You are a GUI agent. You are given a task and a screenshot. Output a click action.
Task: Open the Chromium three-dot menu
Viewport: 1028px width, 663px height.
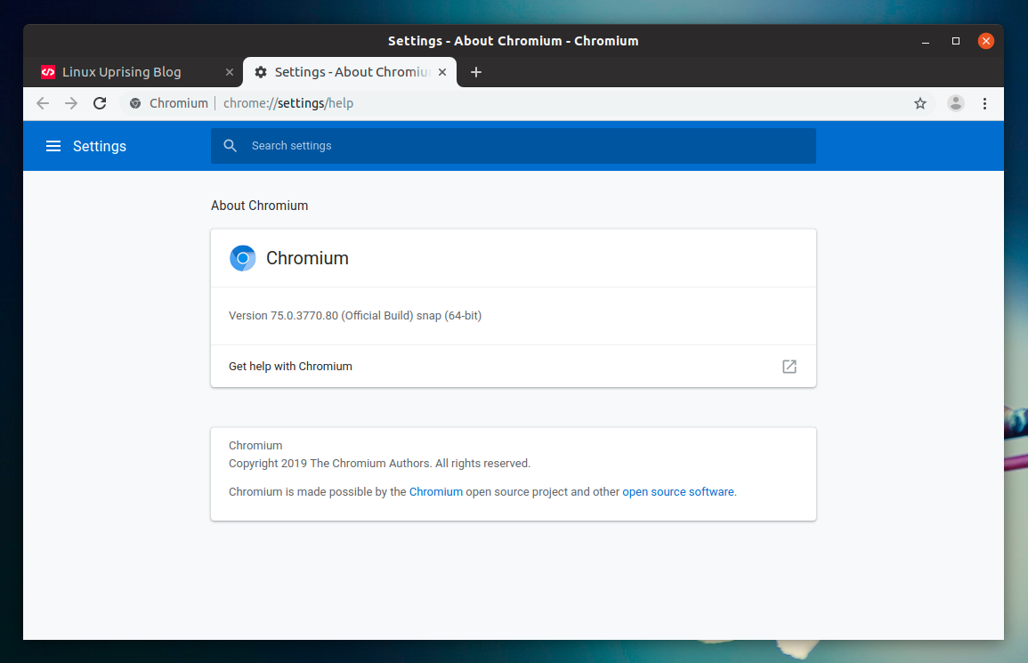pyautogui.click(x=984, y=103)
